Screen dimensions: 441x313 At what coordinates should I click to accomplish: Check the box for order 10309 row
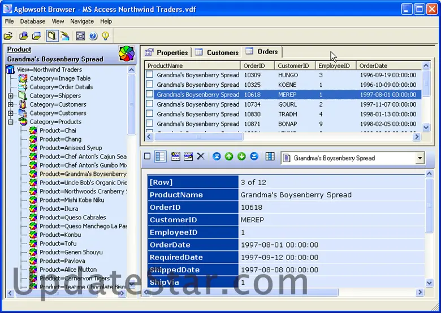[x=150, y=75]
